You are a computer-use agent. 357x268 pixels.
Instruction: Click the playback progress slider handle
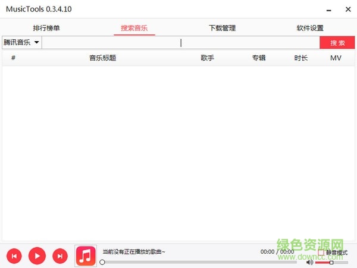(102, 262)
